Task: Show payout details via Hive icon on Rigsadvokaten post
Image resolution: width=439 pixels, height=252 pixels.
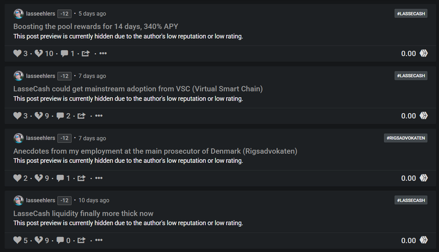Action: [x=424, y=178]
